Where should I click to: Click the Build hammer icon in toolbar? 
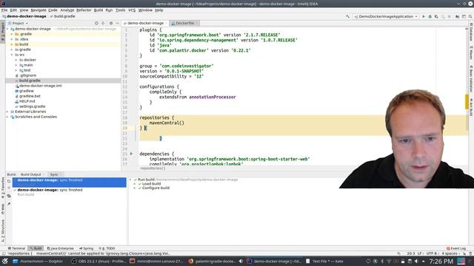[347, 16]
